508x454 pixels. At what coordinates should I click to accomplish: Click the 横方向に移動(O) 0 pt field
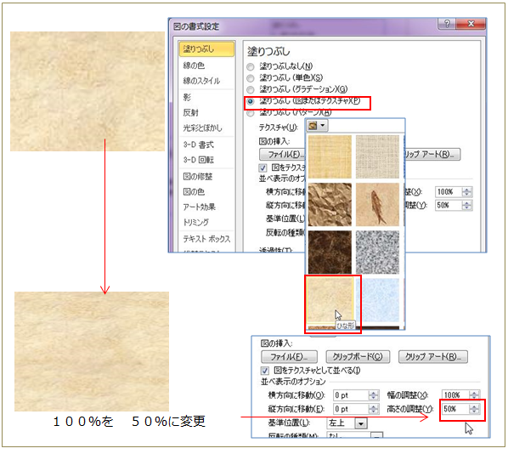351,395
